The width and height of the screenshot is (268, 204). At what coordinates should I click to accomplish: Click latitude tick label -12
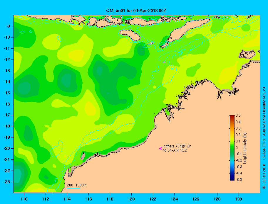[6, 59]
